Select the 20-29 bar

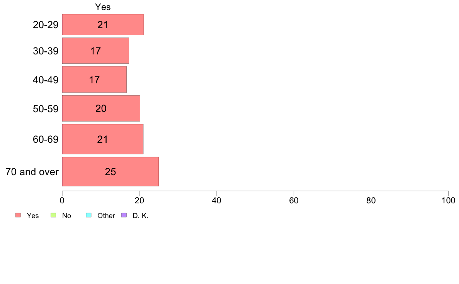click(103, 25)
